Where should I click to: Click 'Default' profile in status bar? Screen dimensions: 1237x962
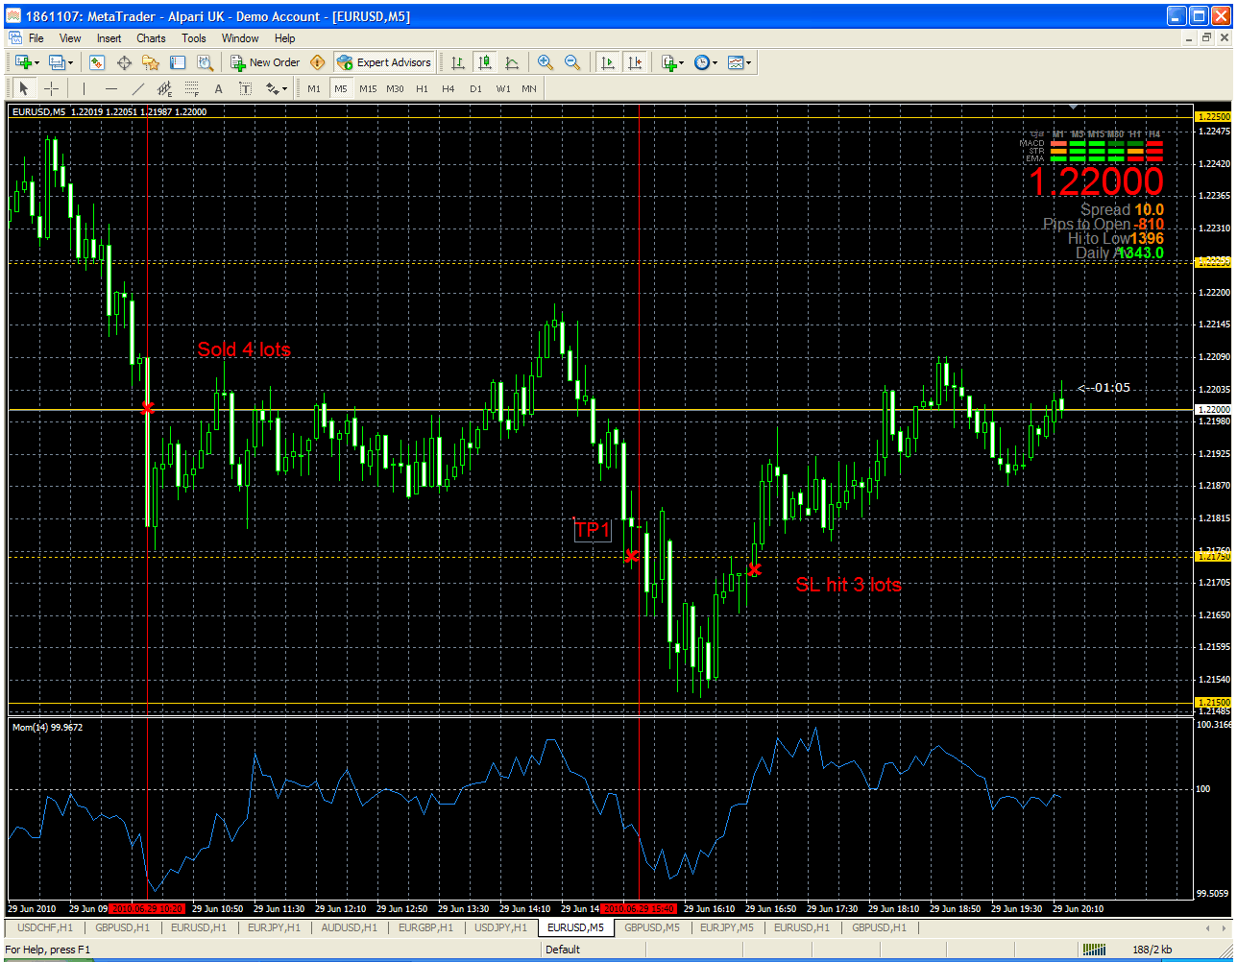pyautogui.click(x=563, y=950)
